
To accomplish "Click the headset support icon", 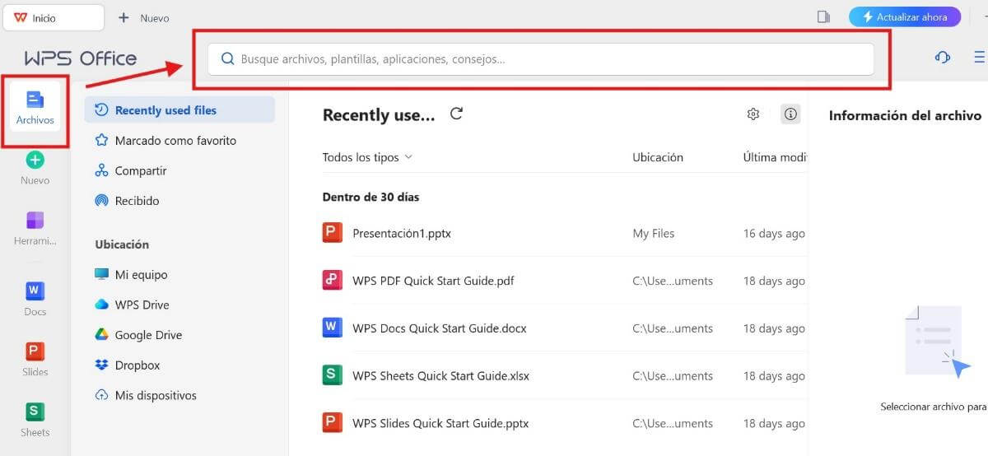I will (943, 57).
